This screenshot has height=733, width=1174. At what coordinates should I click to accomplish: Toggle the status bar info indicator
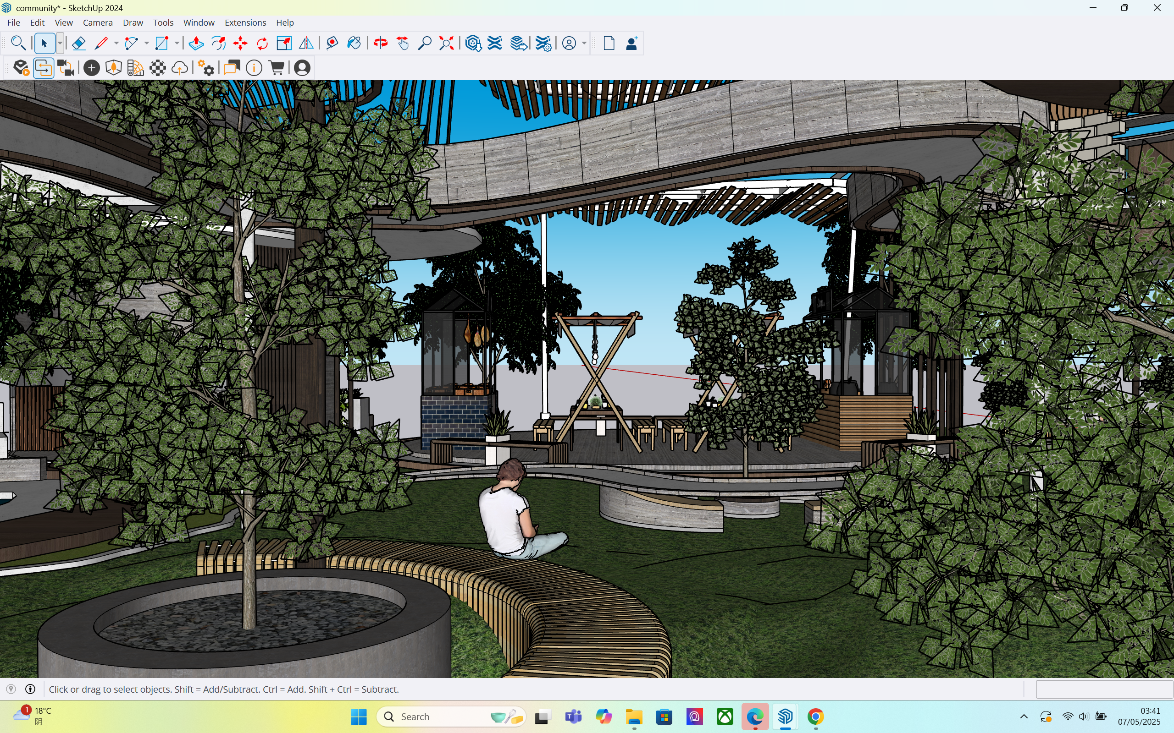click(x=30, y=689)
